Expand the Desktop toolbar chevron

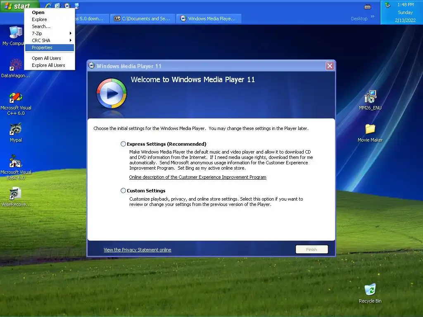click(x=373, y=17)
